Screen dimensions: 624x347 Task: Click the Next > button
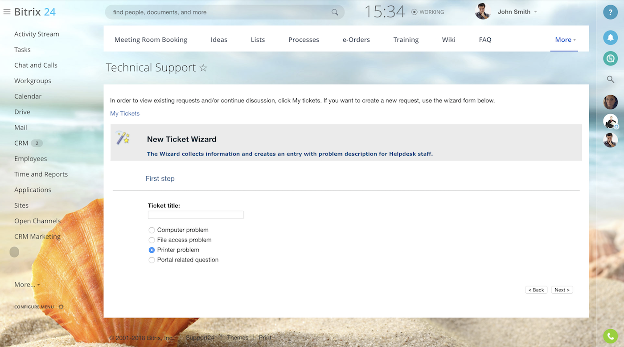(x=562, y=290)
